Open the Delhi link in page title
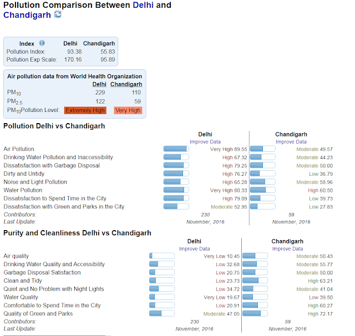 [143, 5]
